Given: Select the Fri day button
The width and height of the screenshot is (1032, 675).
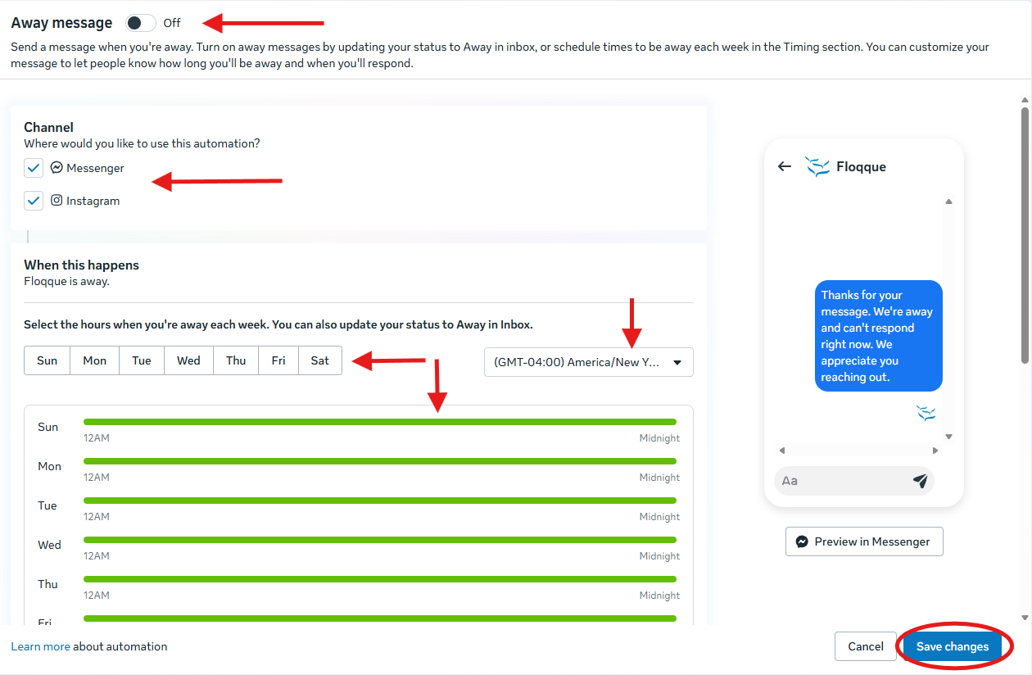Looking at the screenshot, I should pyautogui.click(x=278, y=360).
